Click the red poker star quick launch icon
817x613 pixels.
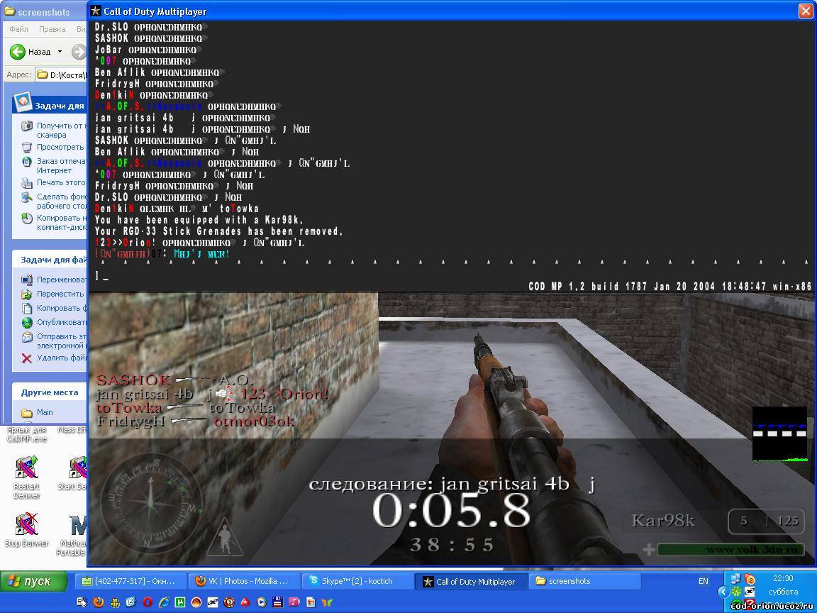[x=245, y=602]
